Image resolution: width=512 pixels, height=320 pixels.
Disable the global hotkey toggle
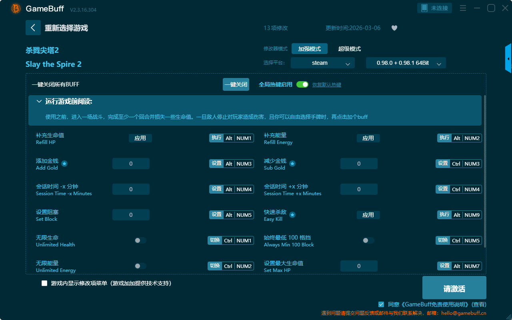pos(302,84)
